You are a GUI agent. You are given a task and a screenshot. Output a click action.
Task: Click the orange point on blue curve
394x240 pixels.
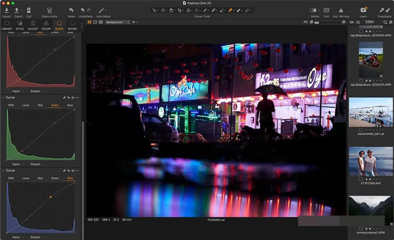coord(51,197)
